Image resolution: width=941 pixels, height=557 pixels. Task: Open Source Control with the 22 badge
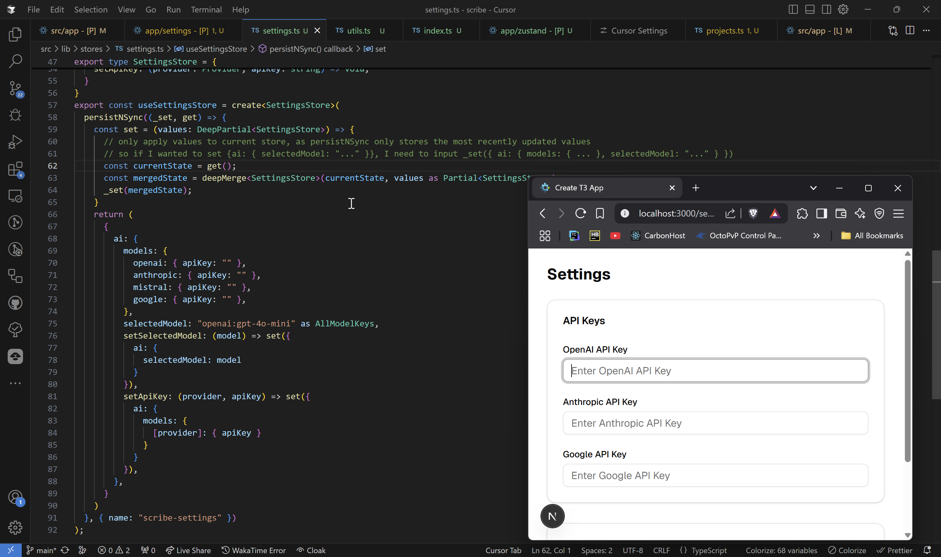(15, 88)
